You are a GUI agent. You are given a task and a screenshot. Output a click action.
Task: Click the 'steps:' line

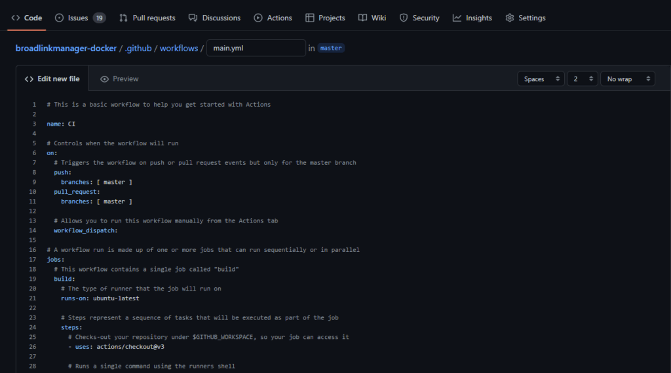[x=71, y=327]
